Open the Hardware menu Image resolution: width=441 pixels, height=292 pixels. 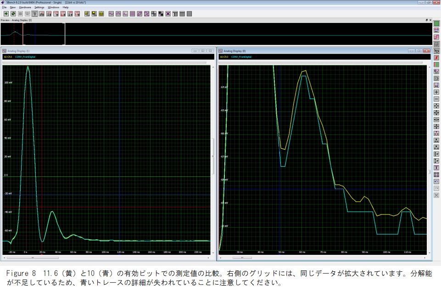(25, 7)
